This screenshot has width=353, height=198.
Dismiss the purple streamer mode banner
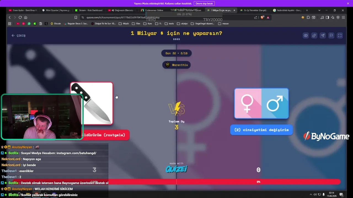348,4
